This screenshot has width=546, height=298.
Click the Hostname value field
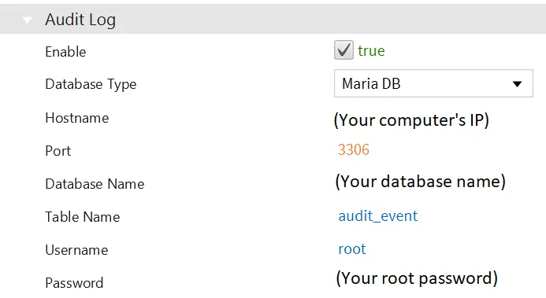pyautogui.click(x=411, y=120)
